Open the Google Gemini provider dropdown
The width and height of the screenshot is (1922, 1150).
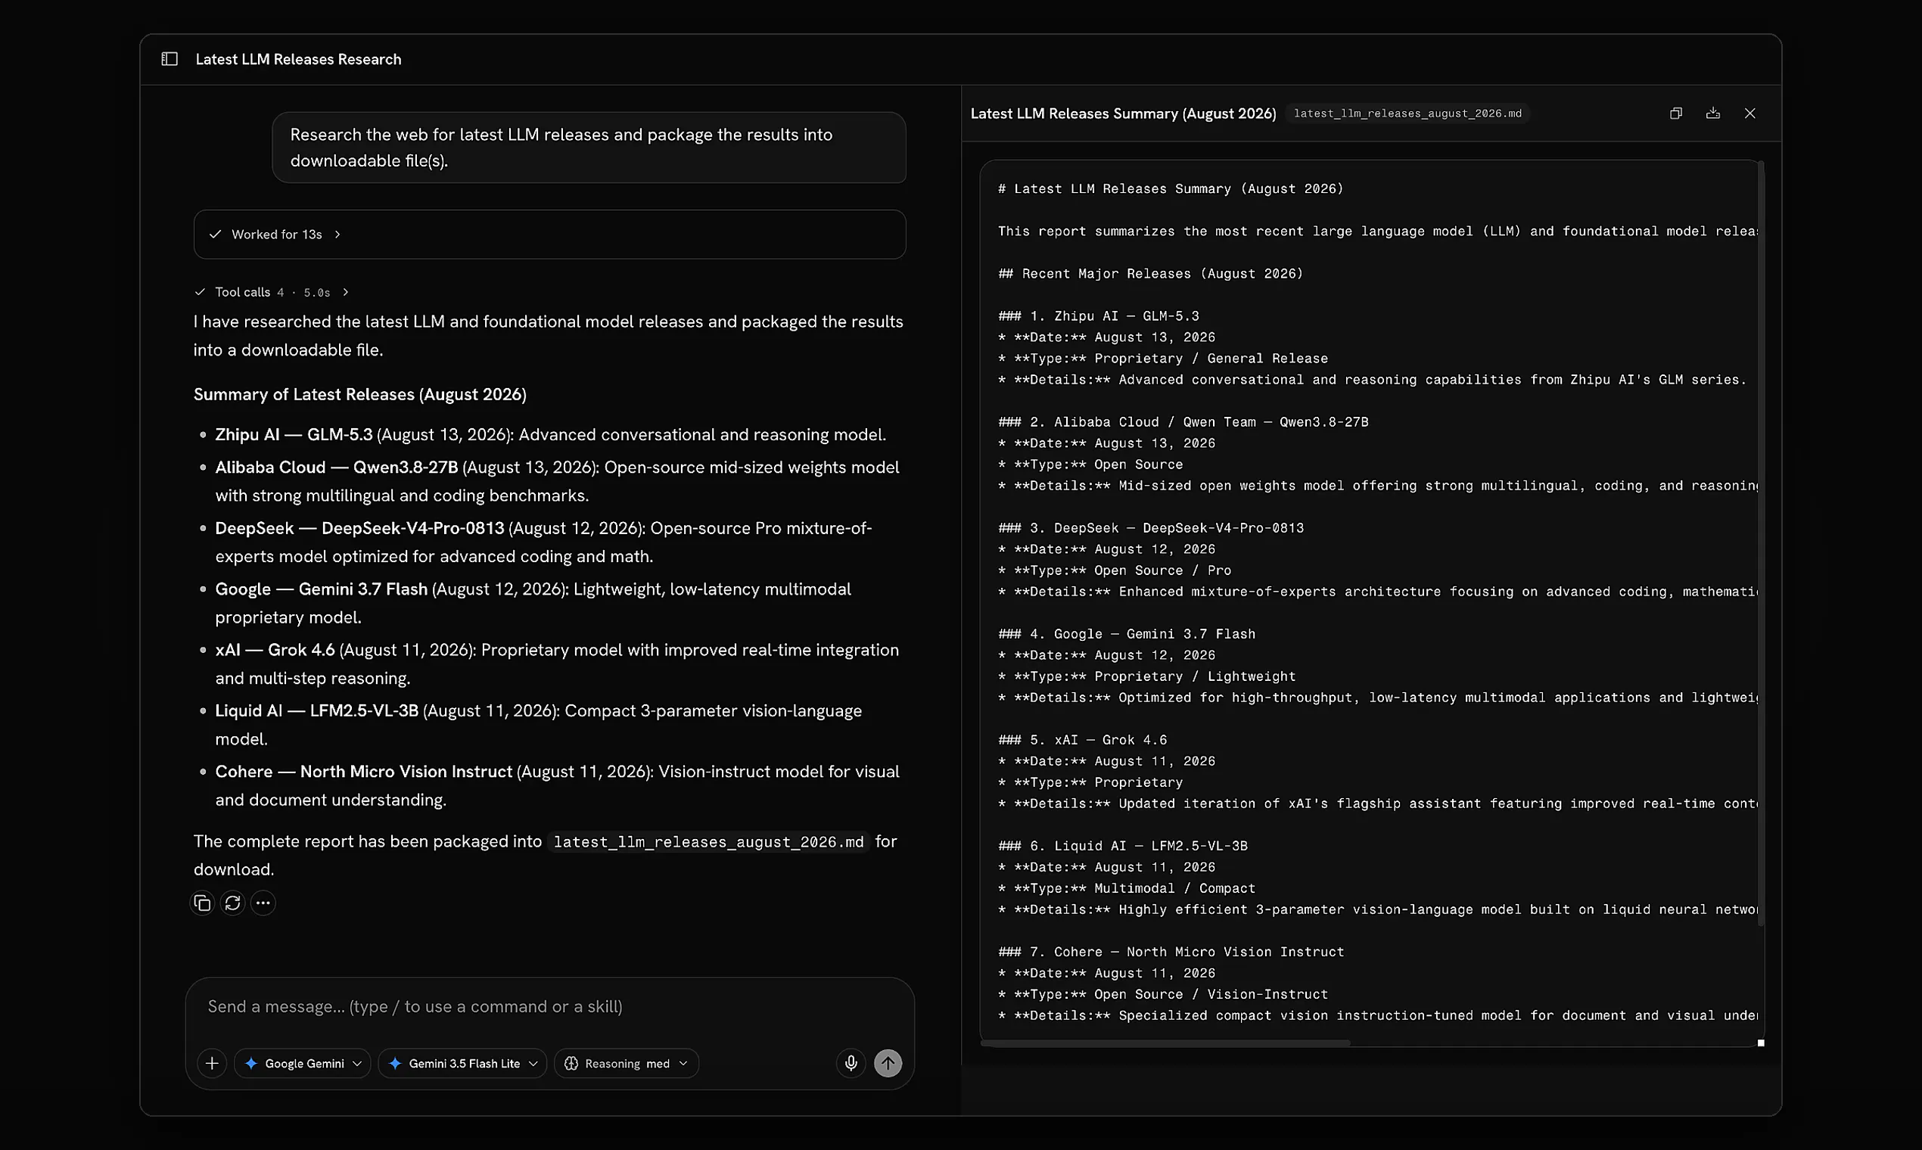tap(302, 1063)
